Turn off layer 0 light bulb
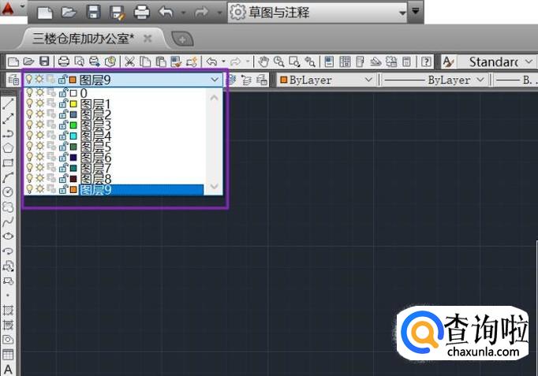The image size is (538, 376). [29, 92]
